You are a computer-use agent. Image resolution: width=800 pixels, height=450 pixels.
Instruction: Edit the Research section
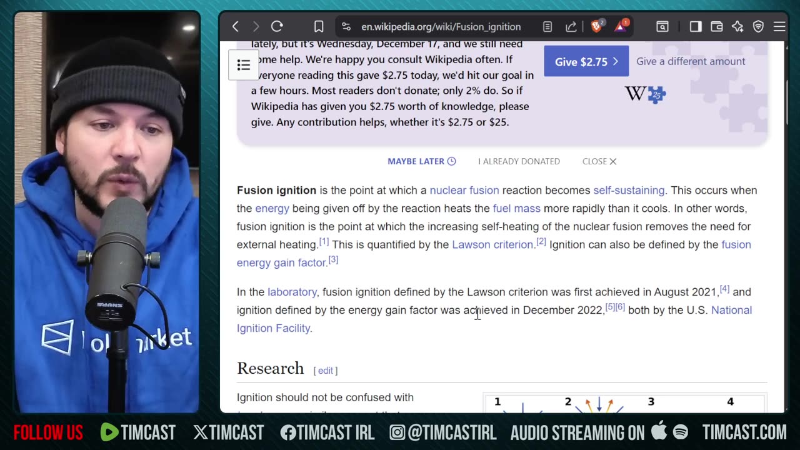(326, 371)
